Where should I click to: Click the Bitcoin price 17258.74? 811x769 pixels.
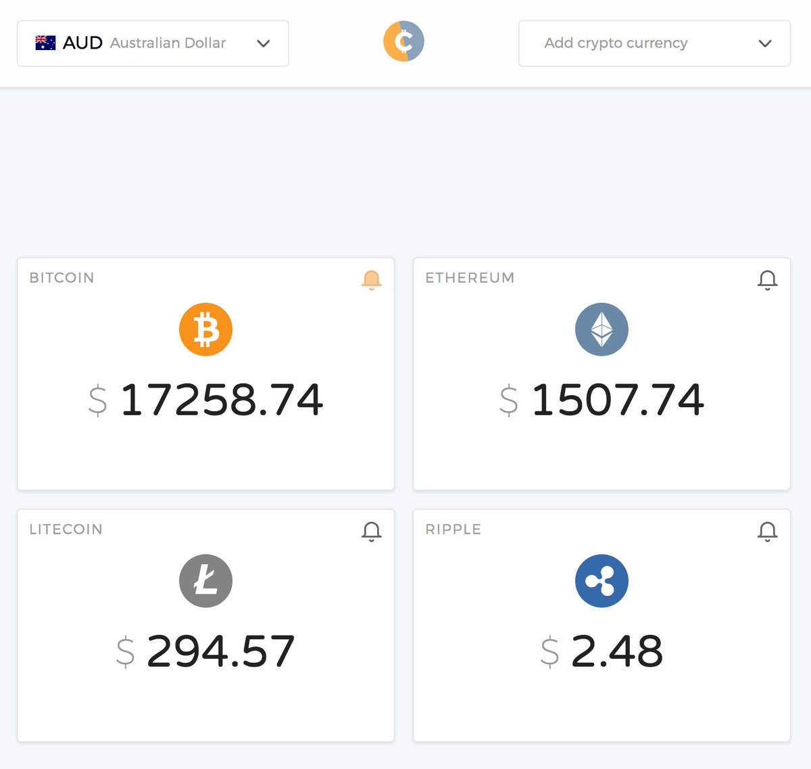[x=222, y=400]
